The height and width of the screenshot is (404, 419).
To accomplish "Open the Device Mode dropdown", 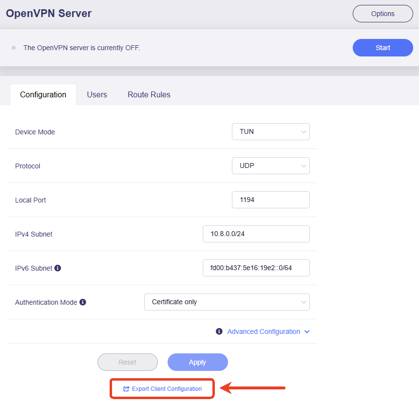I will (270, 131).
